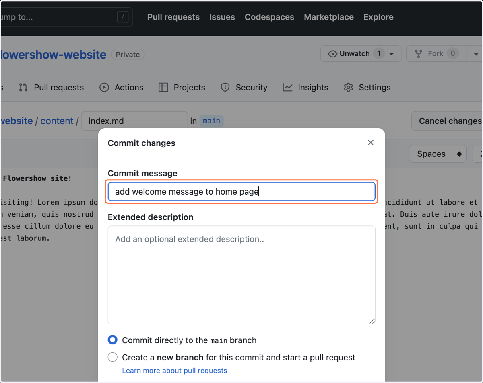483x383 pixels.
Task: Click the search Jump to field
Action: coord(66,17)
